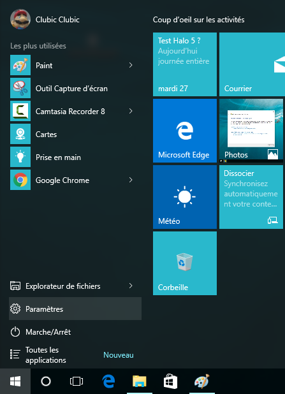285x394 pixels.
Task: Open the Courrier mail tile
Action: pos(252,64)
